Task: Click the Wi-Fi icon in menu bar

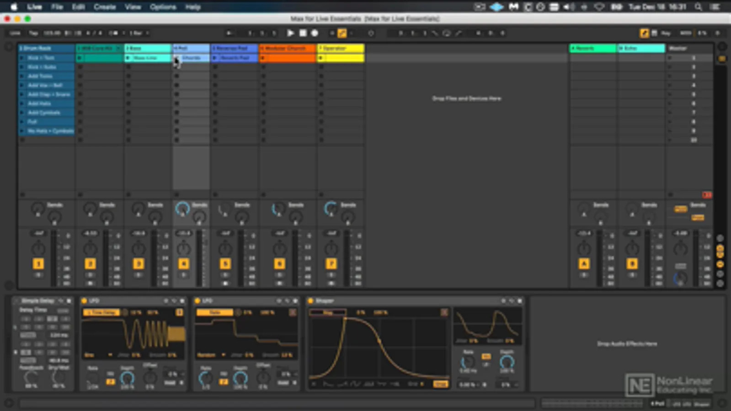Action: (x=599, y=7)
